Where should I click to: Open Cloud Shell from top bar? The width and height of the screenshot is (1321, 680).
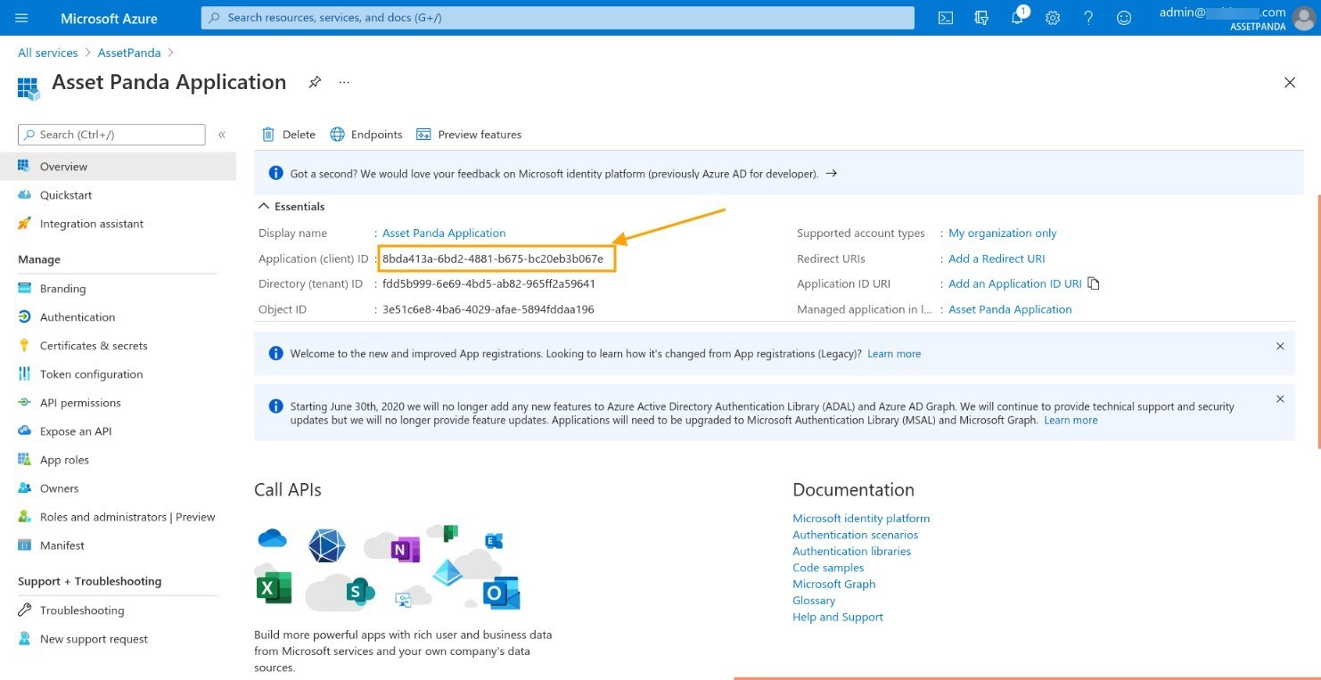(946, 18)
